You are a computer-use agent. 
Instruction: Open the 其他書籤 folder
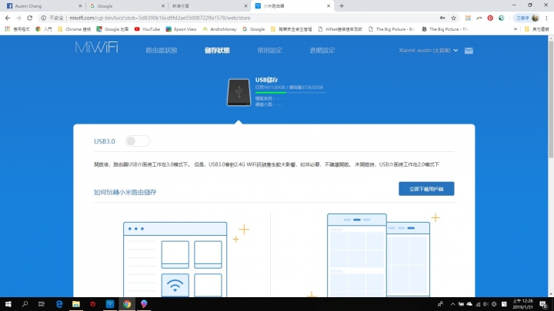537,29
